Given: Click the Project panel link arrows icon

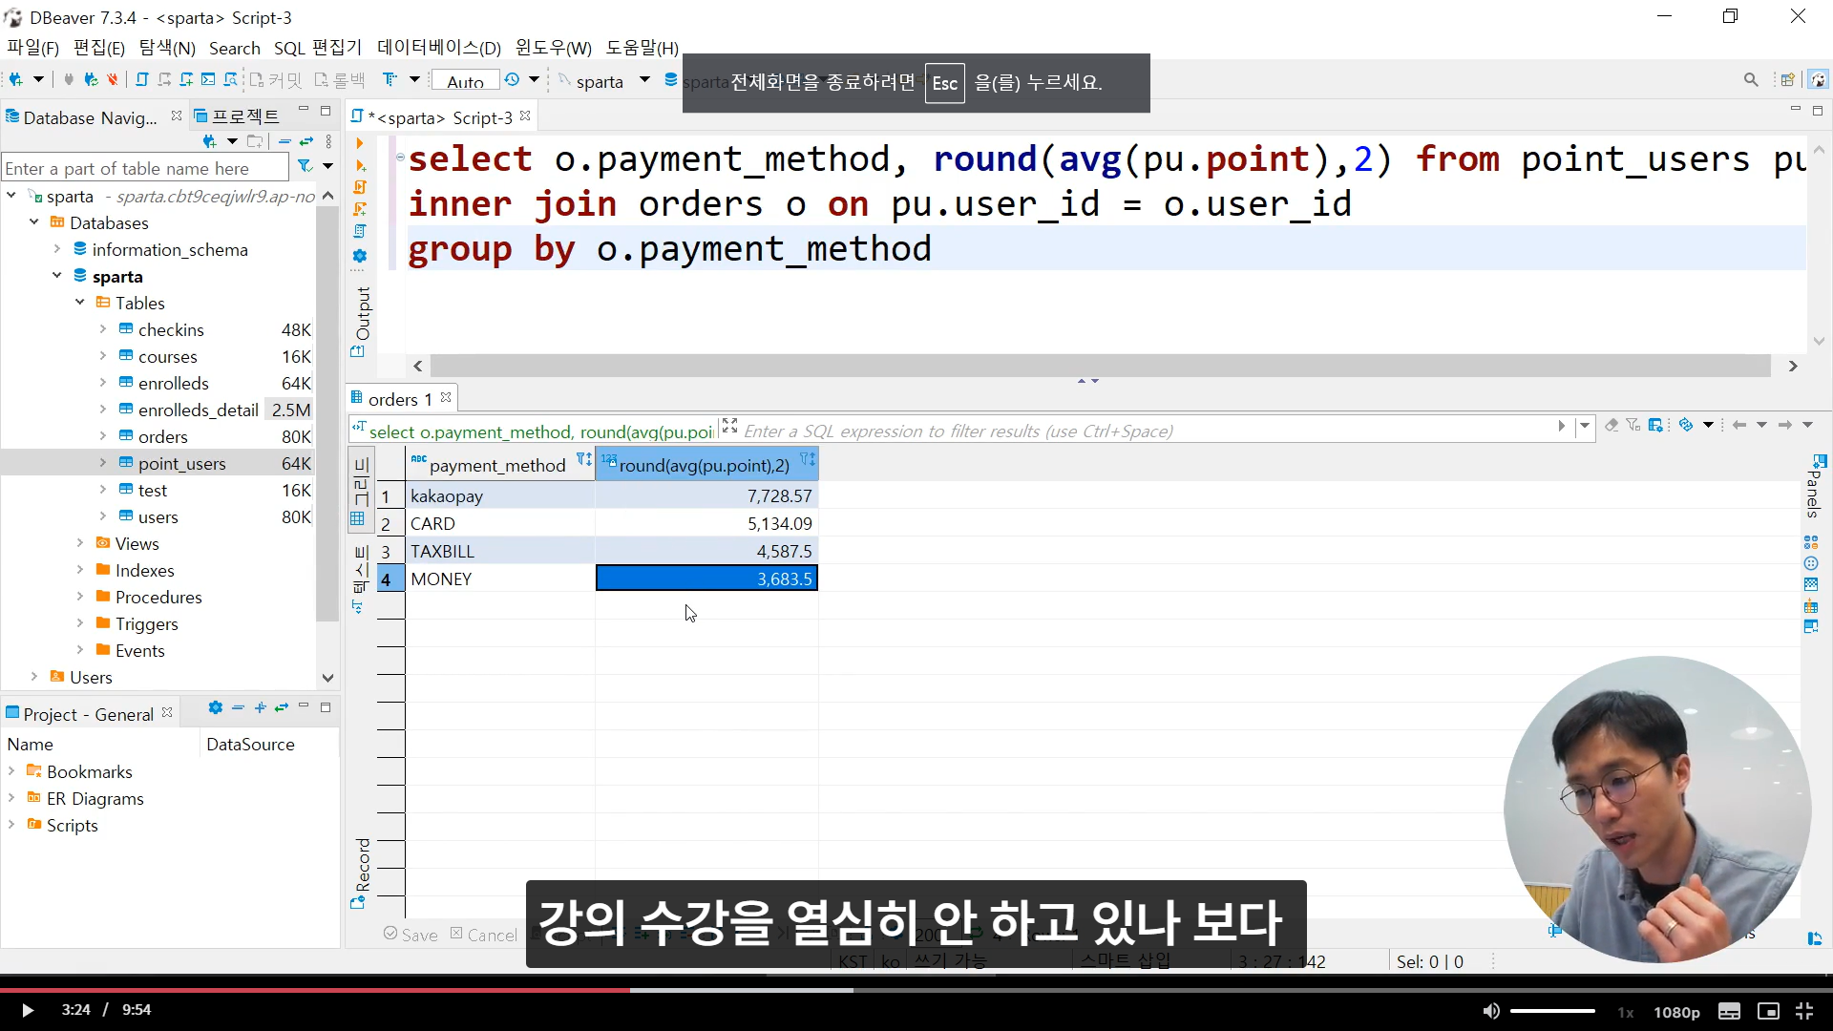Looking at the screenshot, I should point(282,708).
